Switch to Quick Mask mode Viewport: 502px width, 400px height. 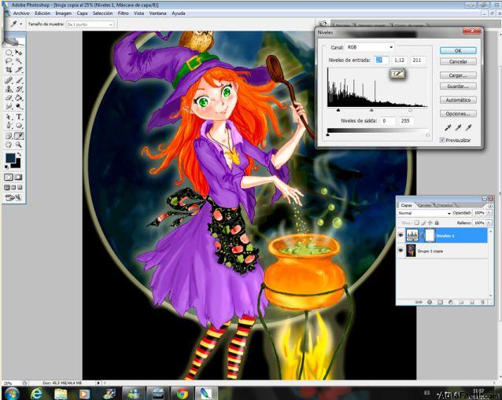pyautogui.click(x=19, y=177)
